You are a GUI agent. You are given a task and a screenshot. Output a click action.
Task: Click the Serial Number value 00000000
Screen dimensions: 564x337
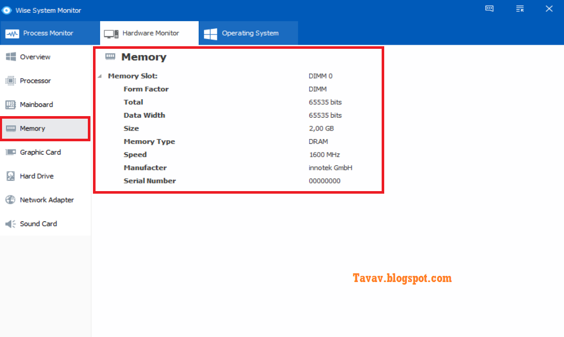[324, 181]
